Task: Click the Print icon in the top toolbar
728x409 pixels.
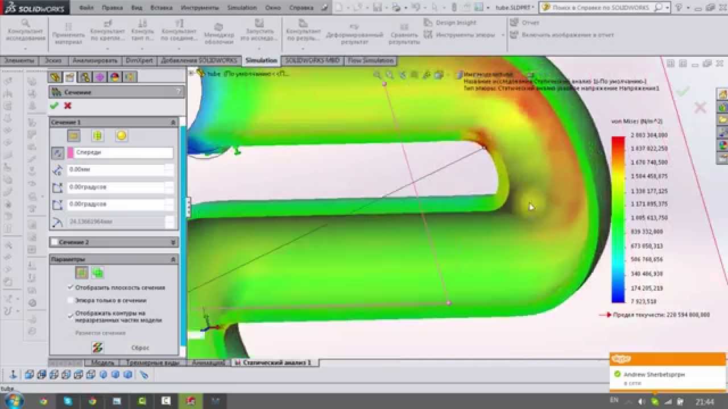Action: pyautogui.click(x=396, y=7)
